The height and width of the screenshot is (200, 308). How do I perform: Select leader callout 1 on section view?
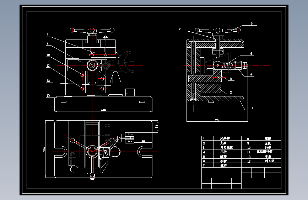(x=252, y=108)
